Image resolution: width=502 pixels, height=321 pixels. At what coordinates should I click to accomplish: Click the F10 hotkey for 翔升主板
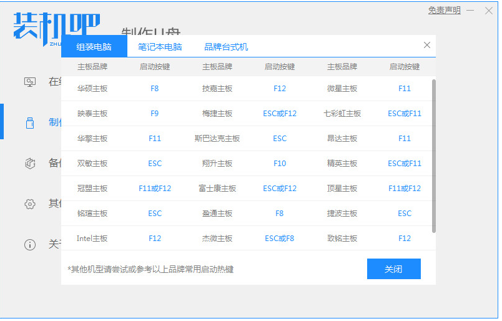tap(280, 164)
